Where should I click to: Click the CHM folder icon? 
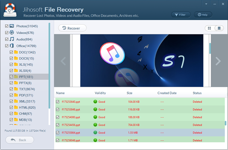16,113
